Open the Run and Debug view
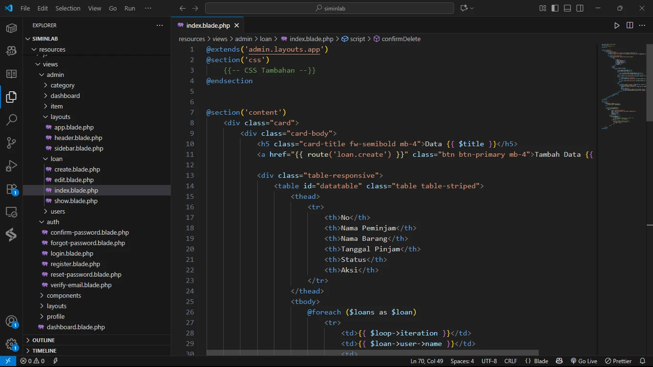The height and width of the screenshot is (367, 653). 11,166
